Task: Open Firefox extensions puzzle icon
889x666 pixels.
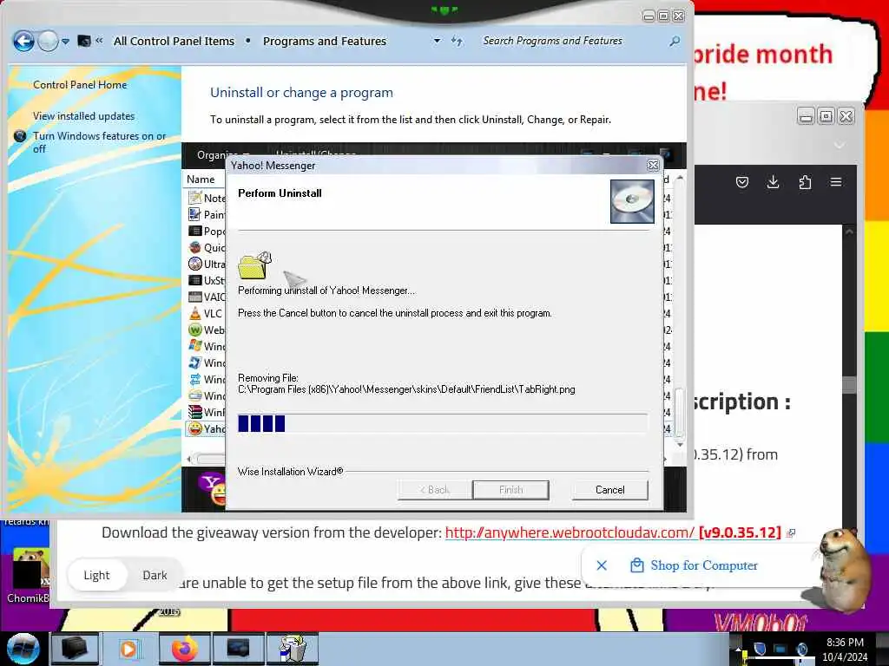Action: pos(805,182)
